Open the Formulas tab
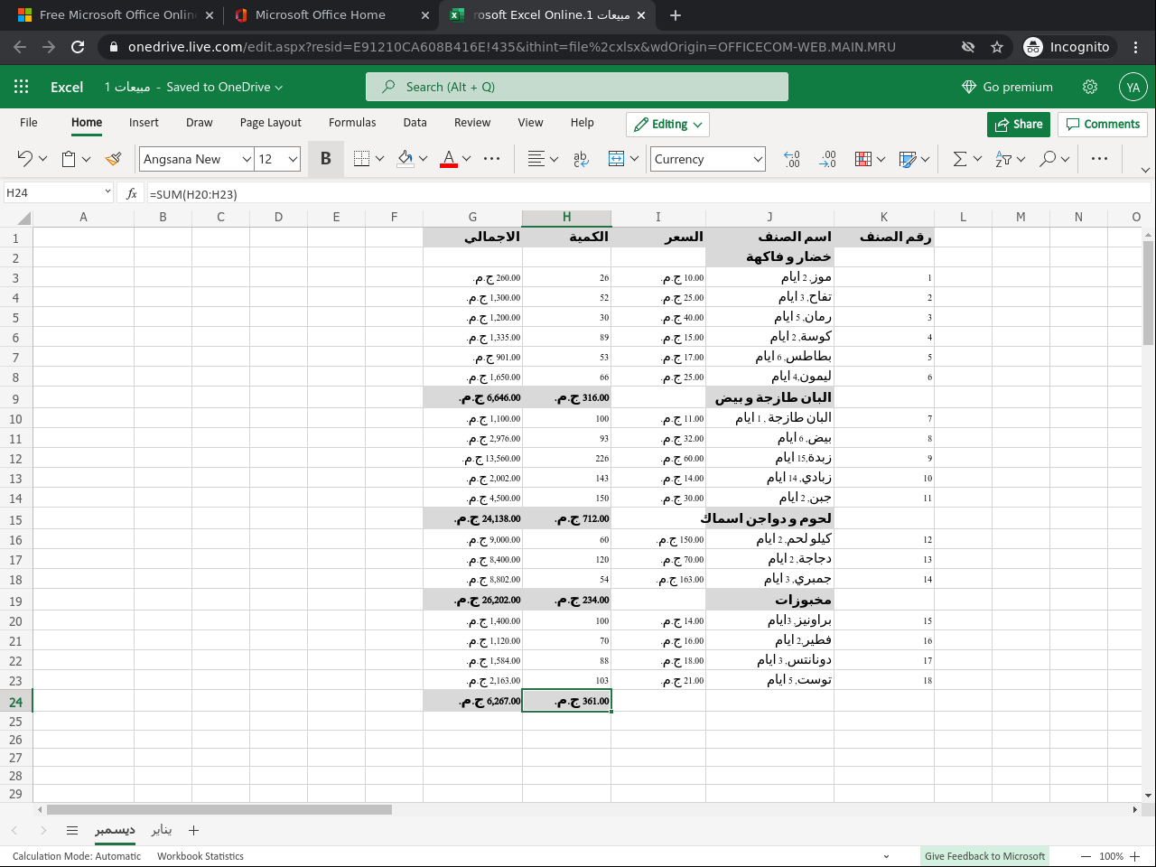The width and height of the screenshot is (1156, 867). pyautogui.click(x=352, y=123)
